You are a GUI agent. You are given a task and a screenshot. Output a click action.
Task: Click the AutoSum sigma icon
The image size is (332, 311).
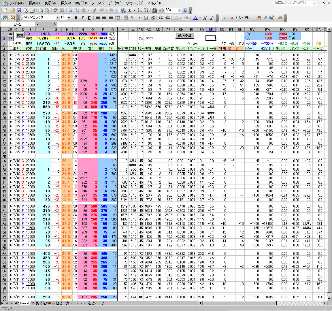tap(130, 10)
